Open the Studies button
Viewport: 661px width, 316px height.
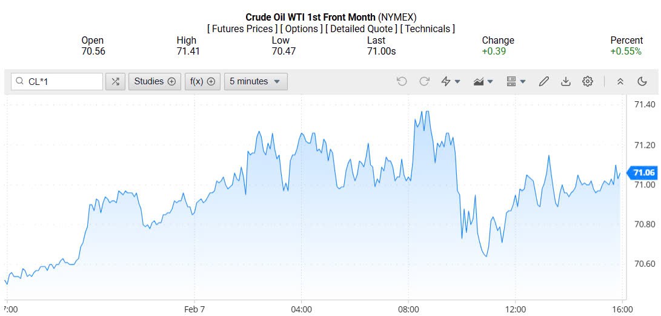coord(154,81)
